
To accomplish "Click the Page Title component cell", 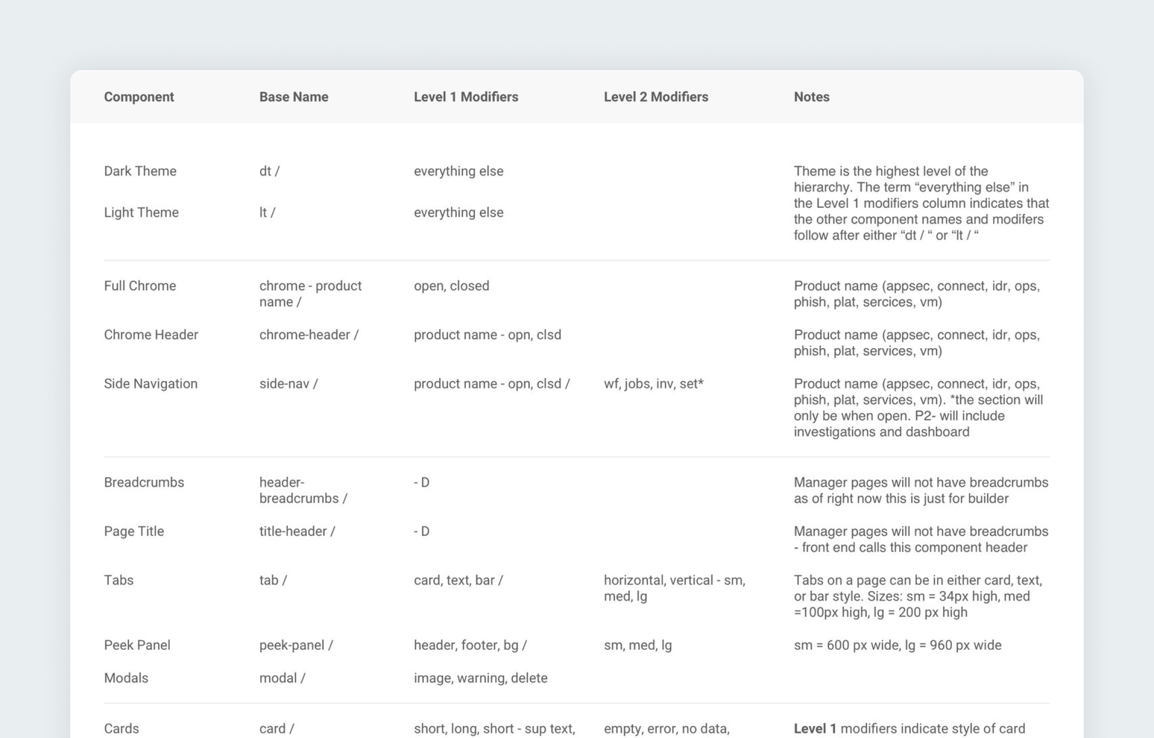I will coord(134,531).
